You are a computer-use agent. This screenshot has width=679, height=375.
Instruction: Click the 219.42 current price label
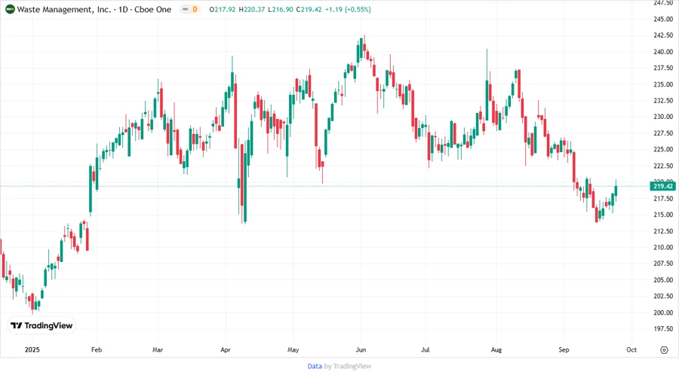[x=663, y=186]
